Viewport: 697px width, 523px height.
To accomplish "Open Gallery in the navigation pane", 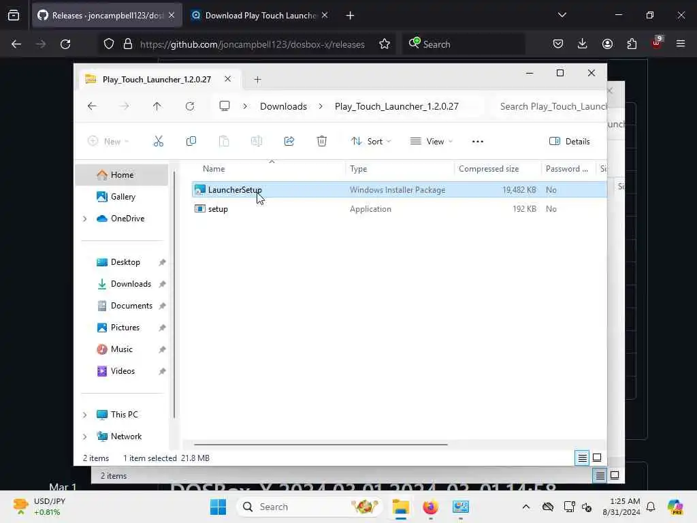I will [123, 197].
